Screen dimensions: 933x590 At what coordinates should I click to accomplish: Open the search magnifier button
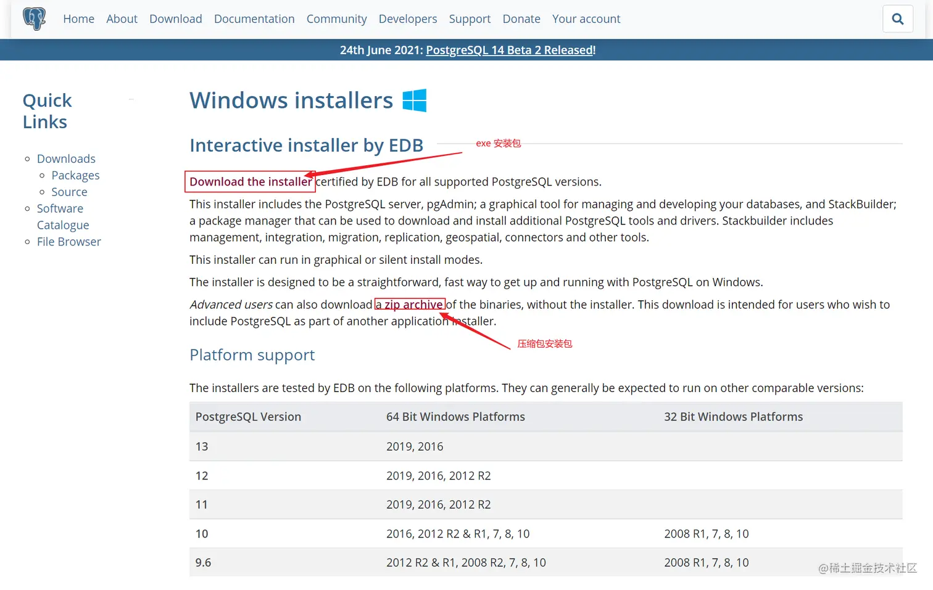coord(898,19)
